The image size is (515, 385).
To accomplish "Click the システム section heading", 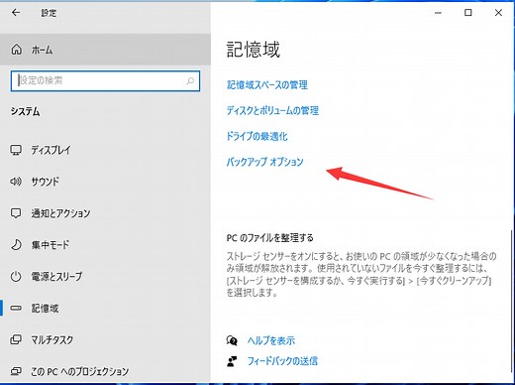I will (x=25, y=111).
